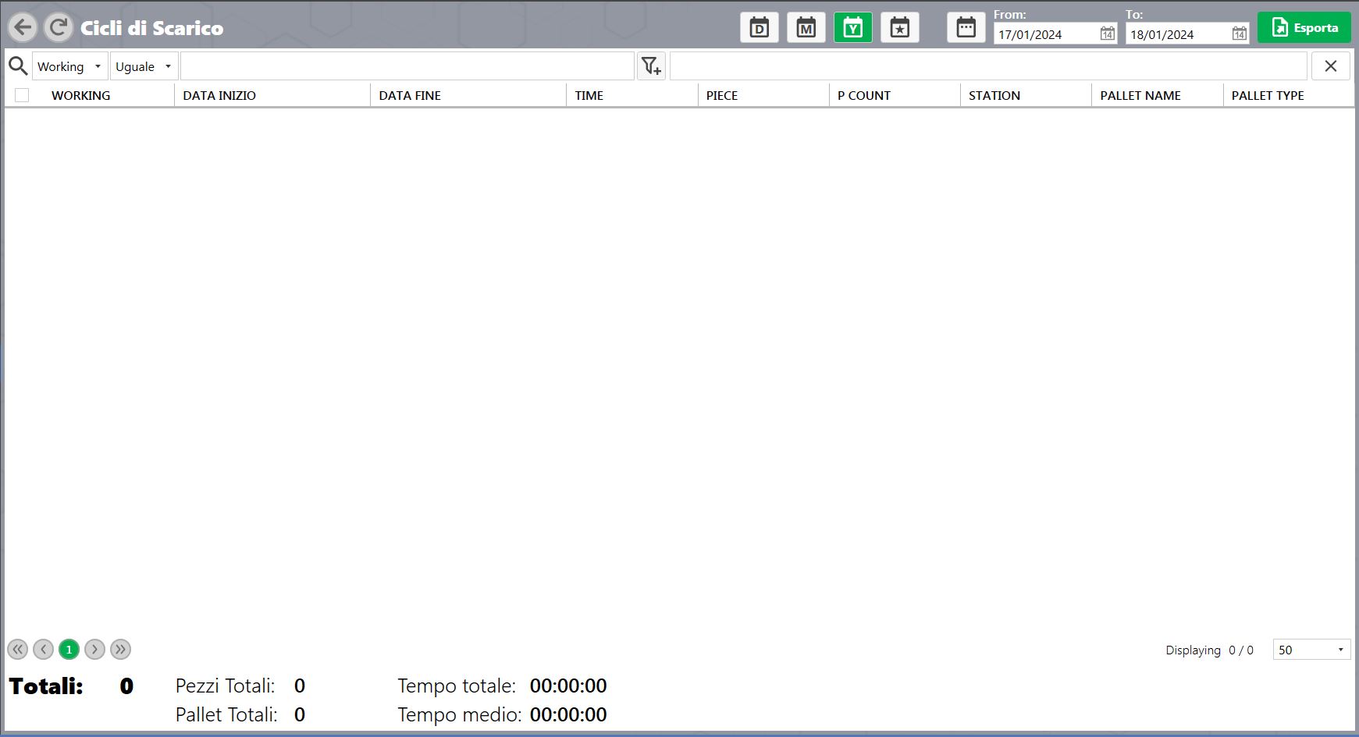Viewport: 1359px width, 737px height.
Task: Sort by TIME column header
Action: click(x=589, y=95)
